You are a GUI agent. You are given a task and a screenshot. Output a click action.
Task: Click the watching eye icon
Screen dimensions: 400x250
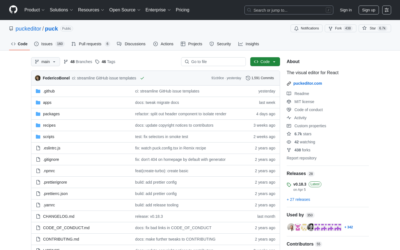pos(289,142)
